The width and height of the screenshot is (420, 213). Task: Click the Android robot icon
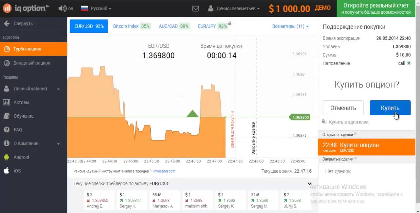(x=6, y=157)
